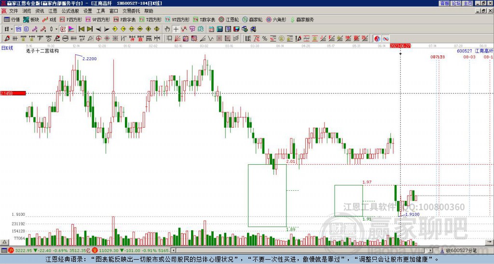494x264 pixels.
Task: Open the 窗口 menu
Action: [113, 11]
